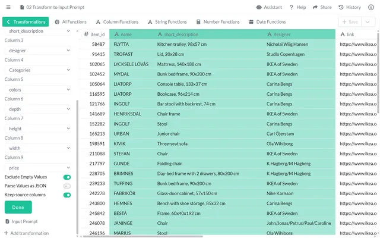380x238 pixels.
Task: Turn off Keep source columns
Action: click(x=67, y=195)
